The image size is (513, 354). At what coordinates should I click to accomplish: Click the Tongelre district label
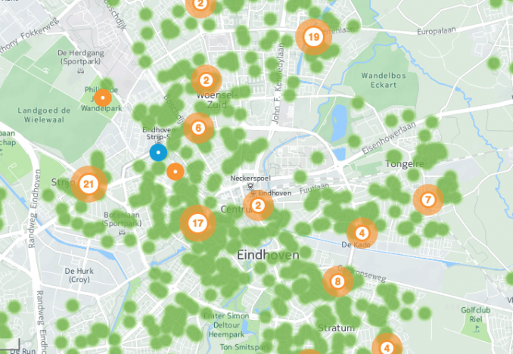pyautogui.click(x=404, y=164)
